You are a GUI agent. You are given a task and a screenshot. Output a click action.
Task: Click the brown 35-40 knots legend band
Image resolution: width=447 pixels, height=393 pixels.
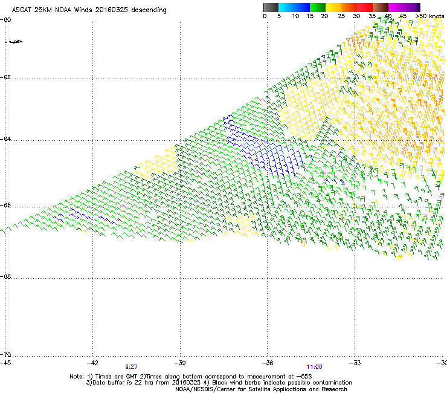pyautogui.click(x=381, y=7)
